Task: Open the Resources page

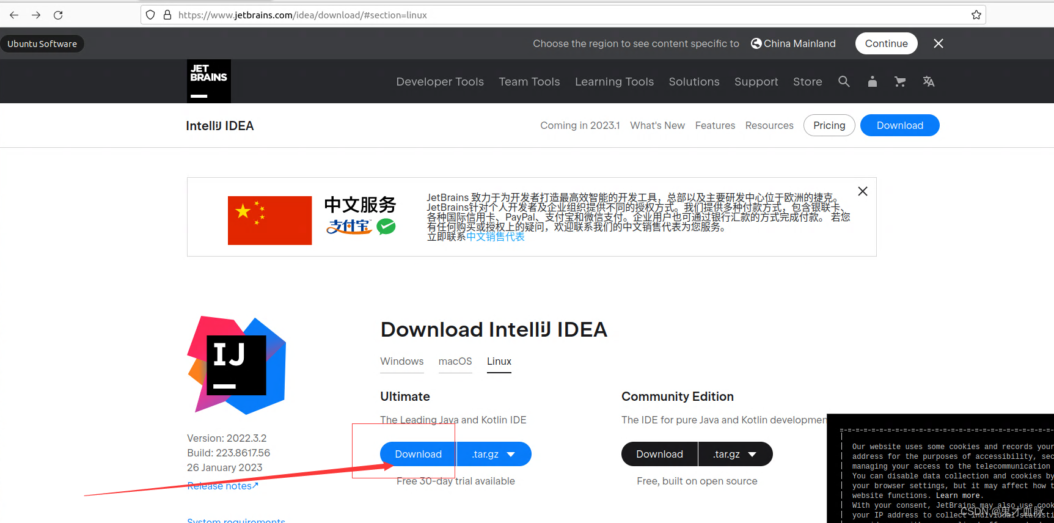Action: coord(769,125)
